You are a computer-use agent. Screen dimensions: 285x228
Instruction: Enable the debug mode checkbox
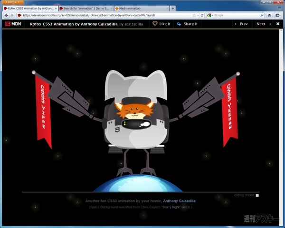[257, 195]
